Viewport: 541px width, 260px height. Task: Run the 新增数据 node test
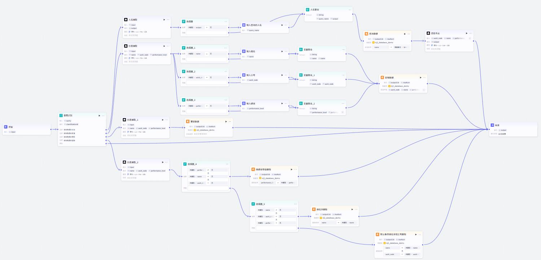click(421, 77)
